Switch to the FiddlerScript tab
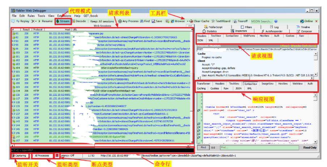Screen dimensions: 327x167 pyautogui.click(x=213, y=27)
